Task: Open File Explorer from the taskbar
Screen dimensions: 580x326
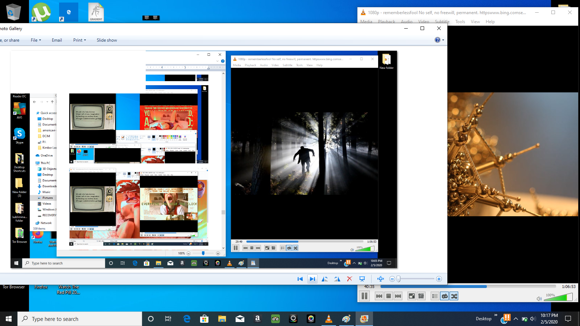Action: (222, 319)
